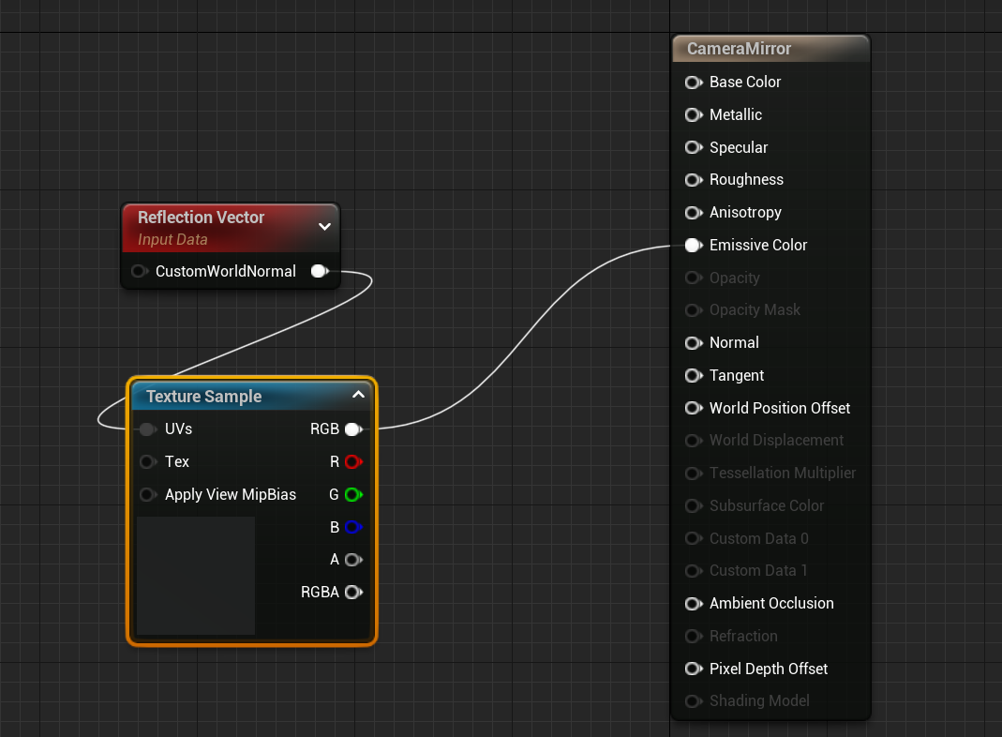The image size is (1002, 737).
Task: Expand the Reflection Vector node chevron
Action: click(x=324, y=227)
